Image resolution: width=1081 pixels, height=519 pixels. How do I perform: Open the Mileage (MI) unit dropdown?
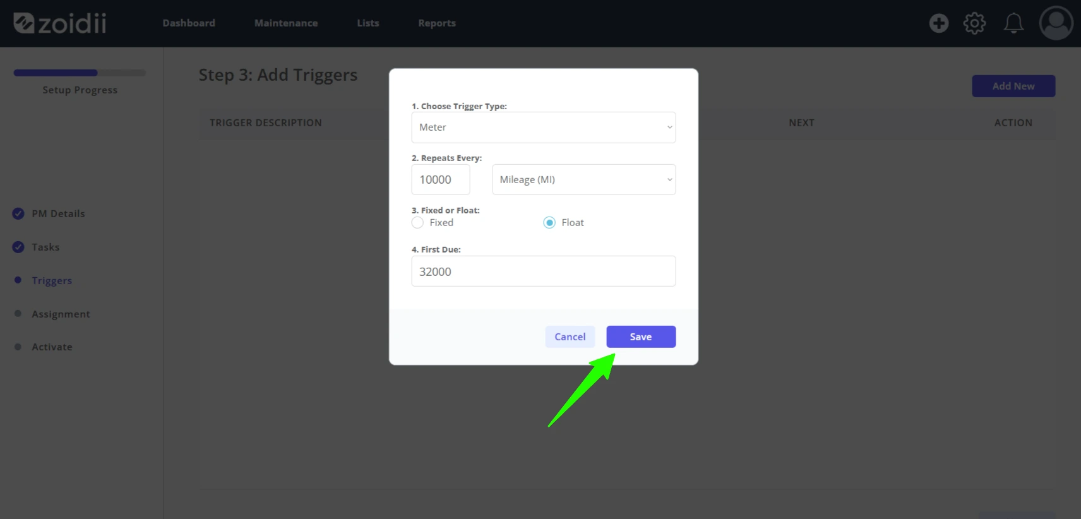(583, 179)
